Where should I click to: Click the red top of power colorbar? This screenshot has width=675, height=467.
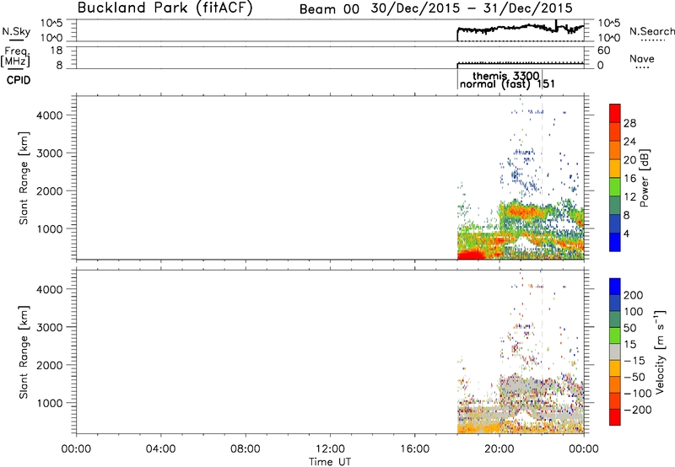pyautogui.click(x=615, y=111)
